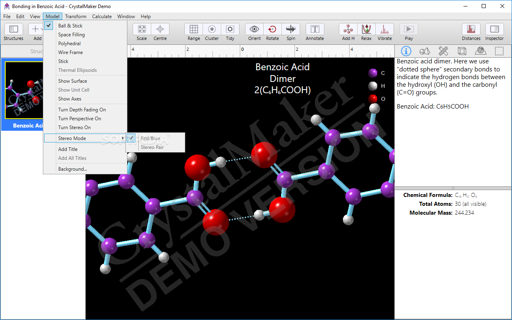Click the red O legend sphere
This screenshot has height=320, width=512.
pyautogui.click(x=373, y=98)
